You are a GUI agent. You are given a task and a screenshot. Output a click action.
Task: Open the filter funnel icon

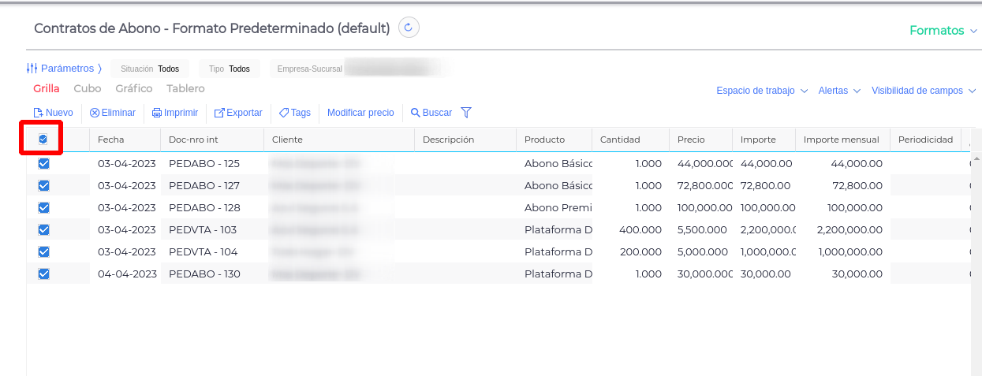tap(466, 113)
